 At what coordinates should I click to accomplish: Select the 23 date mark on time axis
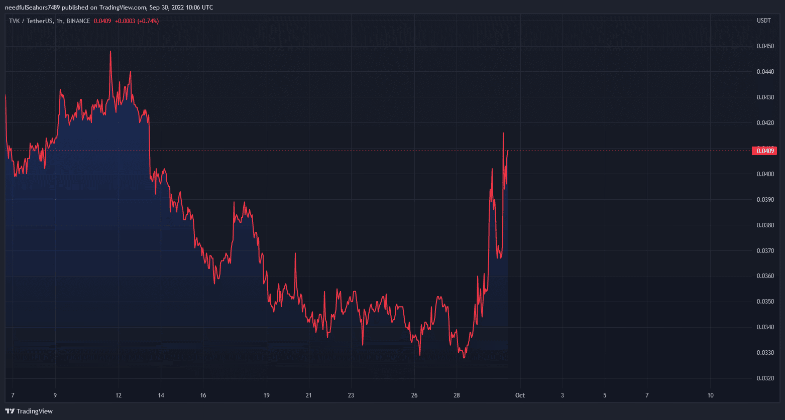[351, 395]
